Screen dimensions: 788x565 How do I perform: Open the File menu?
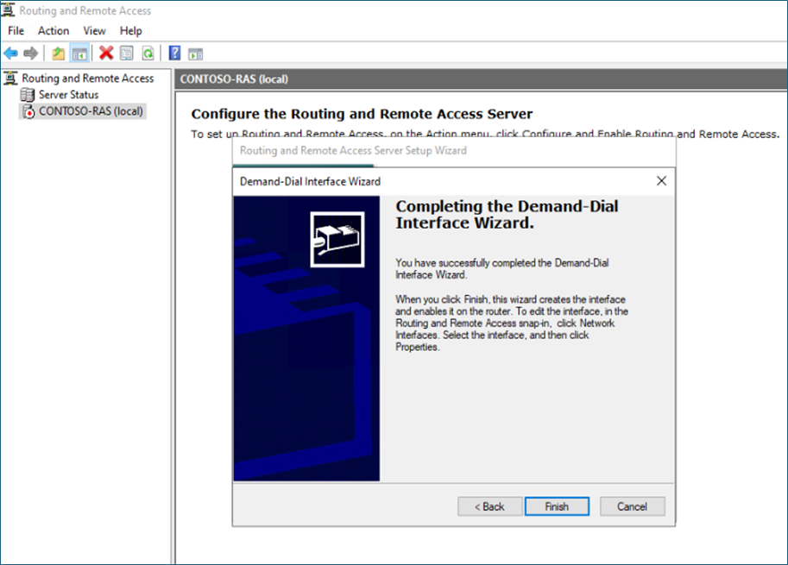coord(16,31)
